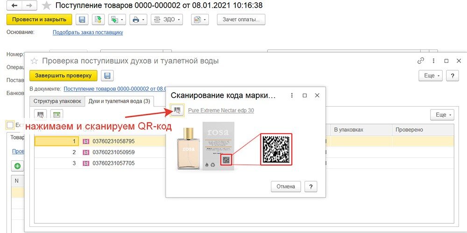The image size is (467, 233).
Task: Open the Pure Extreme Nectar edp 30 link
Action: (x=221, y=110)
